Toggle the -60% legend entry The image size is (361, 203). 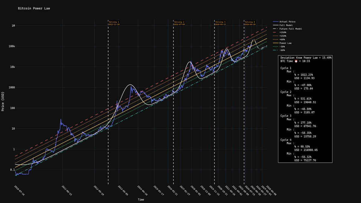tap(279, 50)
